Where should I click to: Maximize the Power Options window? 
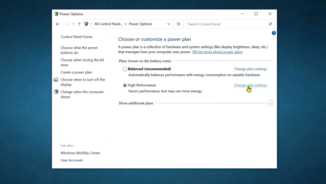[256, 14]
